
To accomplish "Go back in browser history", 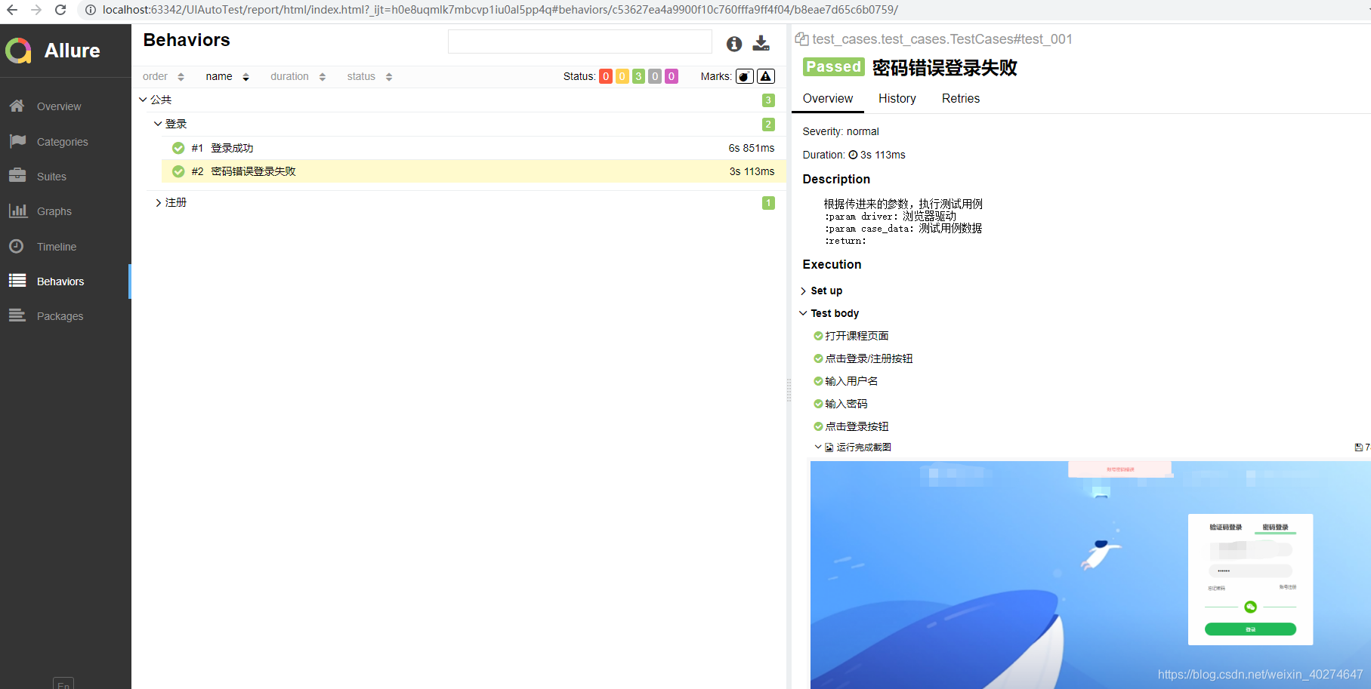I will [12, 10].
